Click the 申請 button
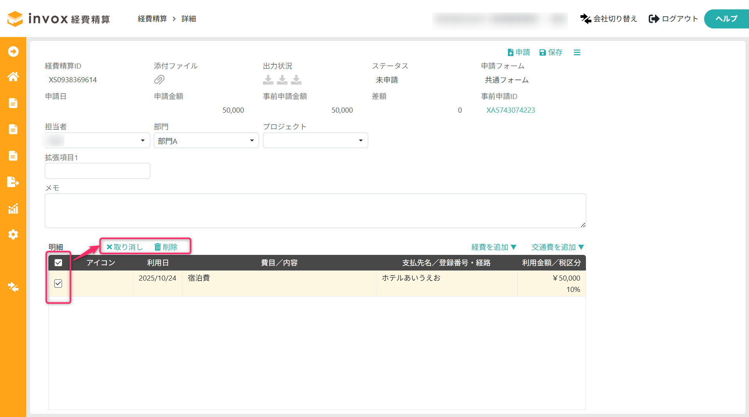 (518, 52)
